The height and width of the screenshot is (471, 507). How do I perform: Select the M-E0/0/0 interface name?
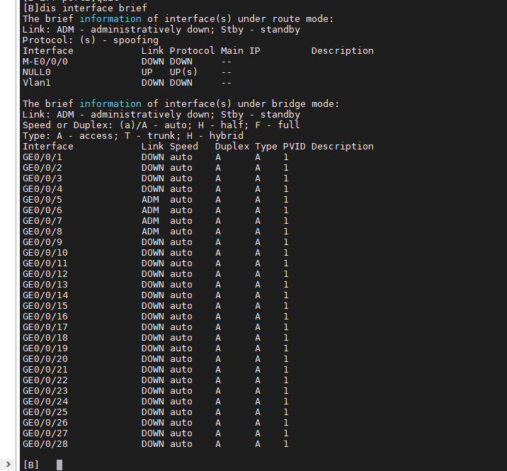click(x=45, y=61)
